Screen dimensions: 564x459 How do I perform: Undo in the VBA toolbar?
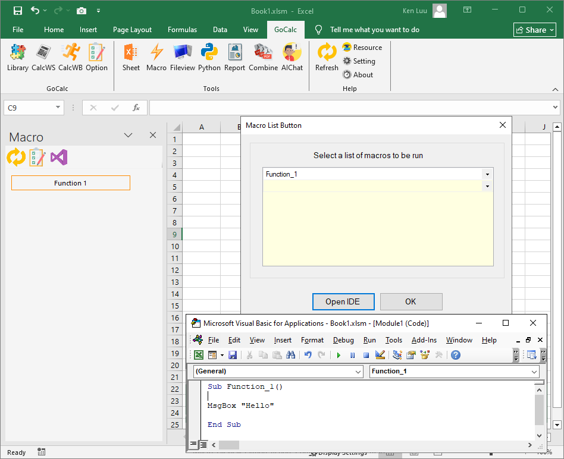click(x=308, y=355)
